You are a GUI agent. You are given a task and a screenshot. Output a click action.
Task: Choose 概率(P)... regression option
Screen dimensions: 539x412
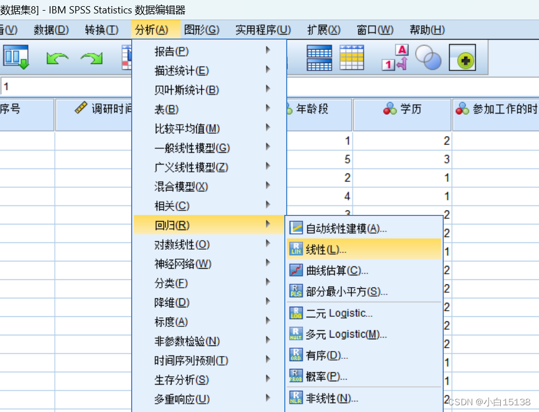pyautogui.click(x=364, y=376)
